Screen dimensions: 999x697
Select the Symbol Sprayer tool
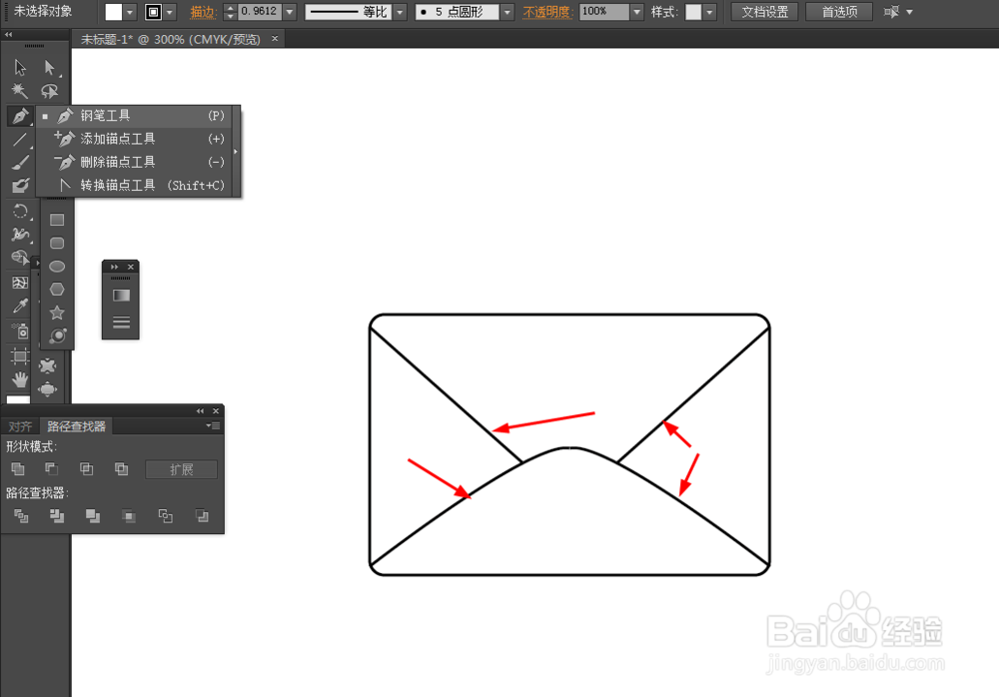click(x=20, y=332)
